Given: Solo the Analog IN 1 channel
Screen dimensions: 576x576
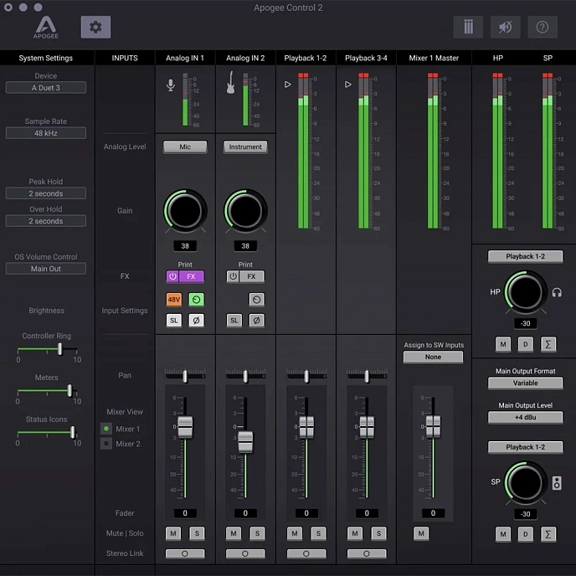Looking at the screenshot, I should click(197, 533).
